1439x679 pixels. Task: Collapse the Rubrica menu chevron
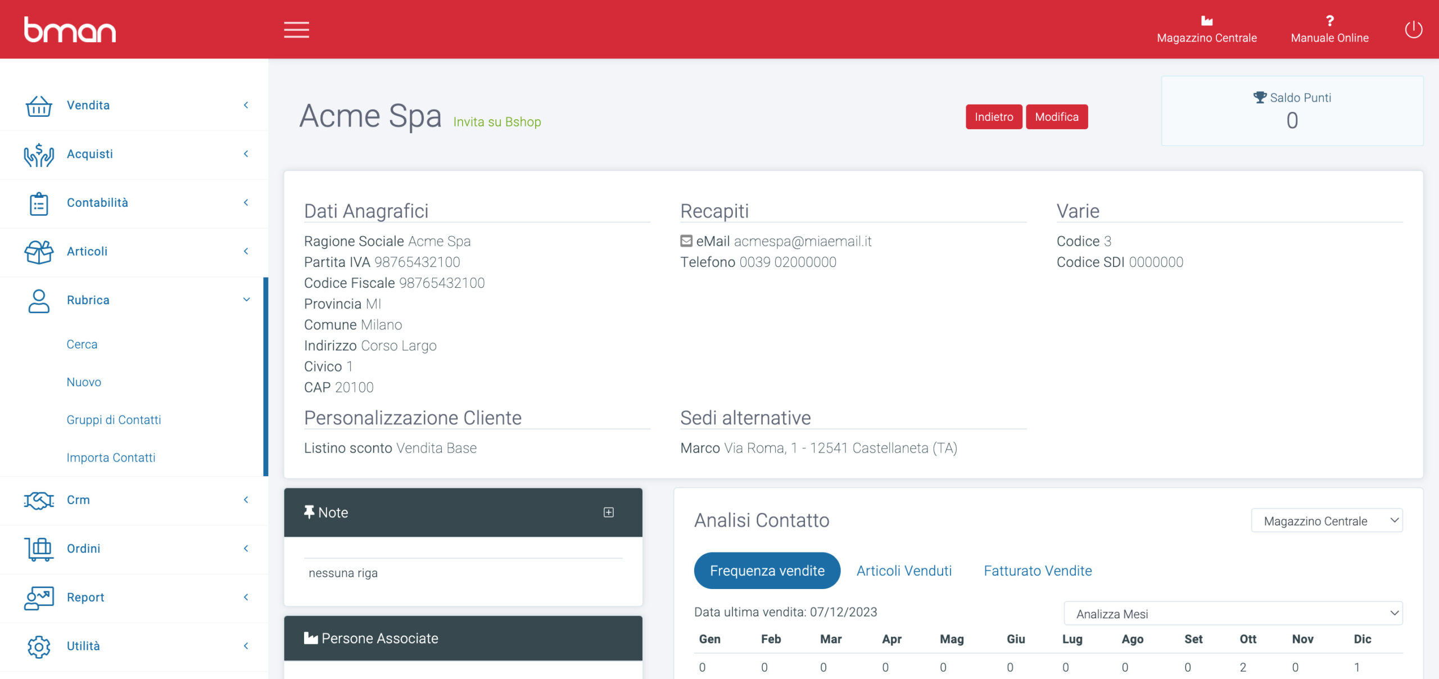click(x=246, y=300)
